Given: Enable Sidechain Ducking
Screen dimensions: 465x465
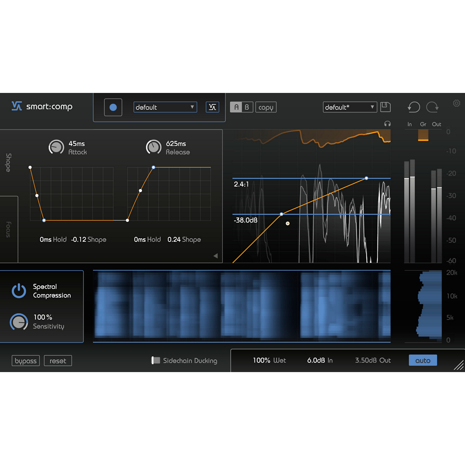Looking at the screenshot, I should 156,360.
